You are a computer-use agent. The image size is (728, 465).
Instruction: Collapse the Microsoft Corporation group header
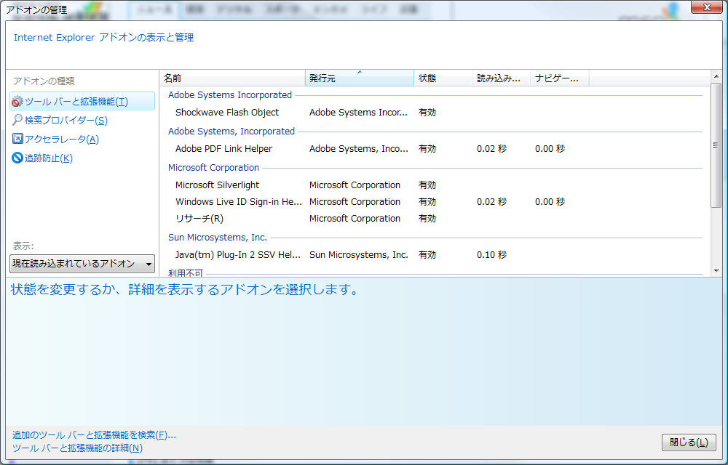pos(213,168)
